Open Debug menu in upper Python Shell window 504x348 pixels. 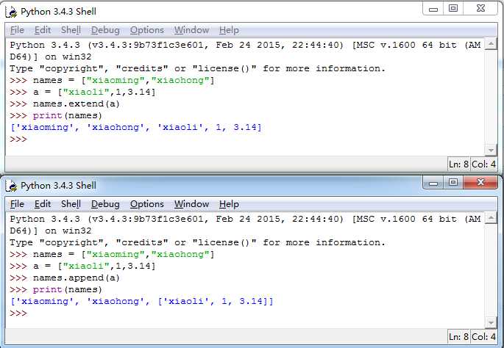point(105,30)
